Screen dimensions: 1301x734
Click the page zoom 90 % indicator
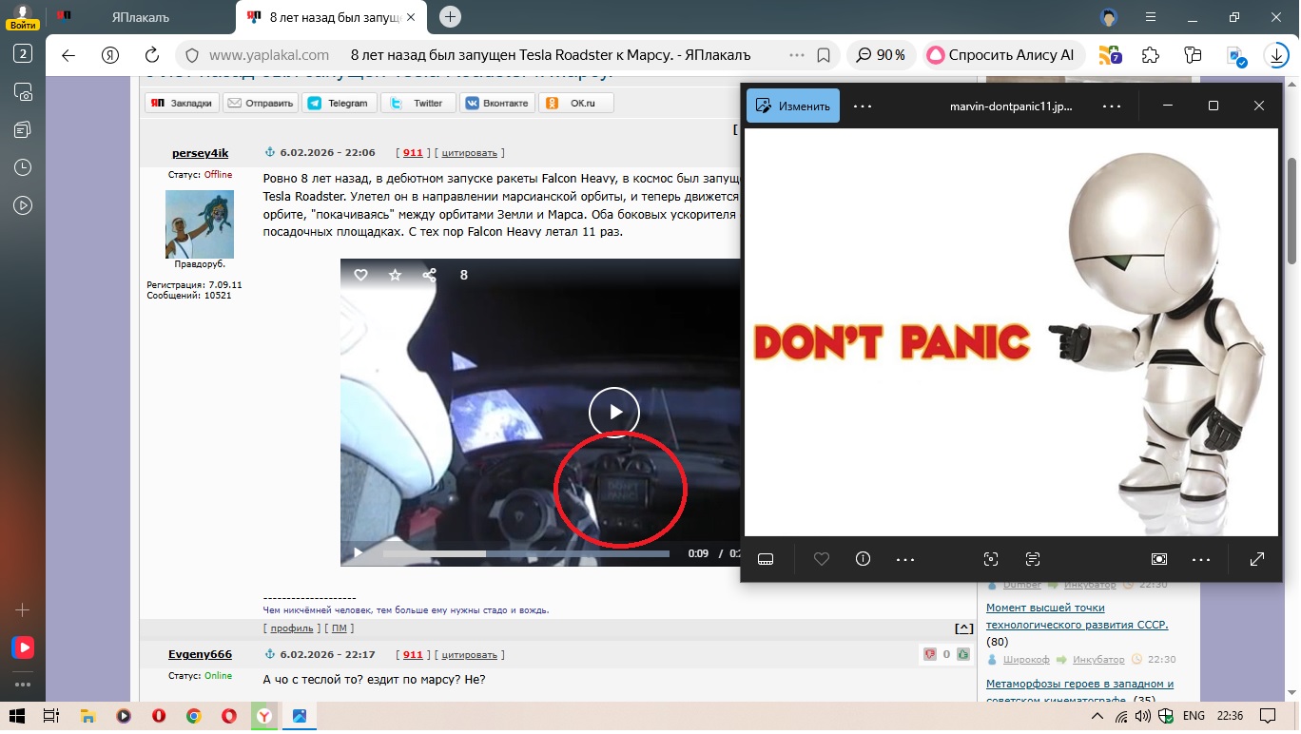pos(881,55)
